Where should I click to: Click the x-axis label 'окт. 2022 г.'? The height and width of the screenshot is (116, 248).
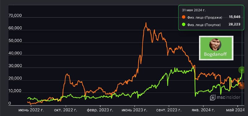66,110
